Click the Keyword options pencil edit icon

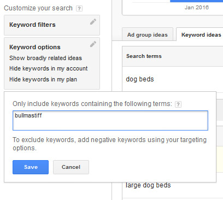[93, 44]
